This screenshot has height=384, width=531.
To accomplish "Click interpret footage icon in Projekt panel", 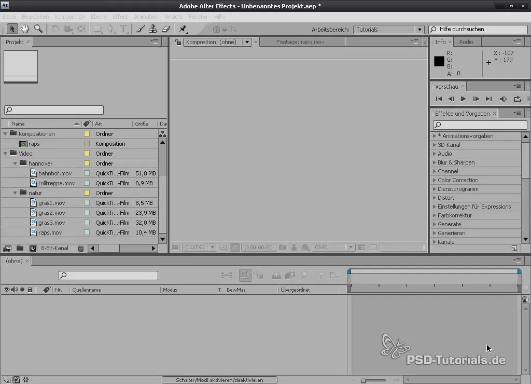I will point(7,248).
